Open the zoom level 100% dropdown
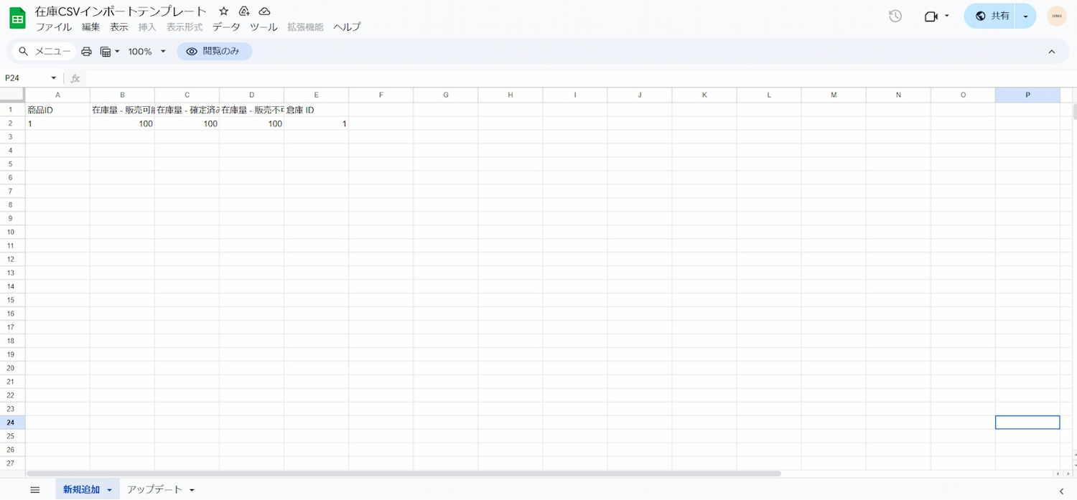Screen dimensions: 1077x500 pyautogui.click(x=147, y=52)
